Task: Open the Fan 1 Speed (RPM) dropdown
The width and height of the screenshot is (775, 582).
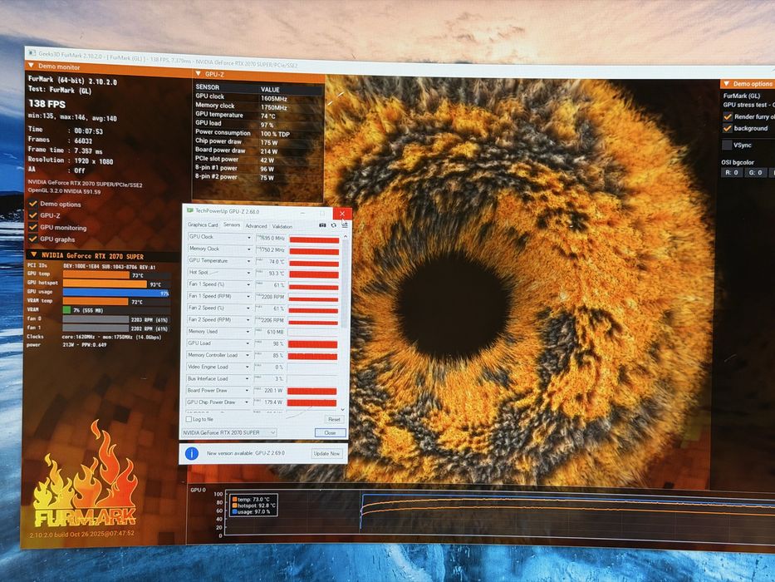Action: 248,297
